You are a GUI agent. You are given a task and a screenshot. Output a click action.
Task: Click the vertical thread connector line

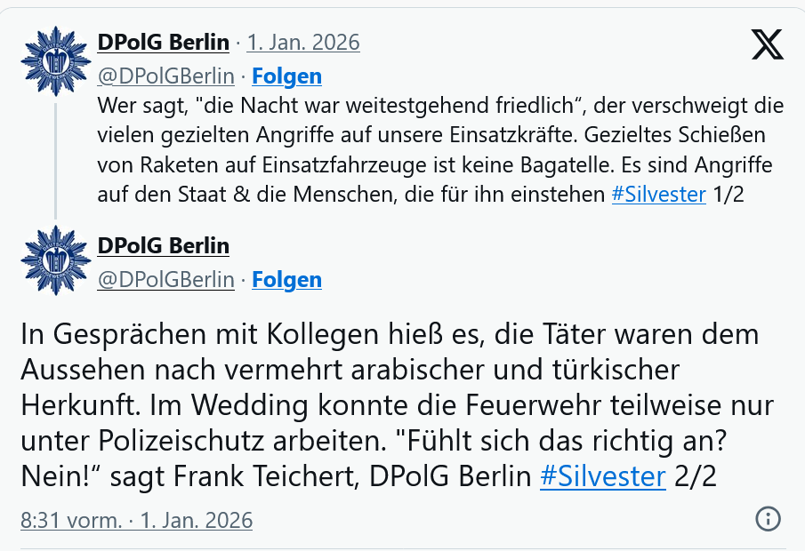[55, 160]
